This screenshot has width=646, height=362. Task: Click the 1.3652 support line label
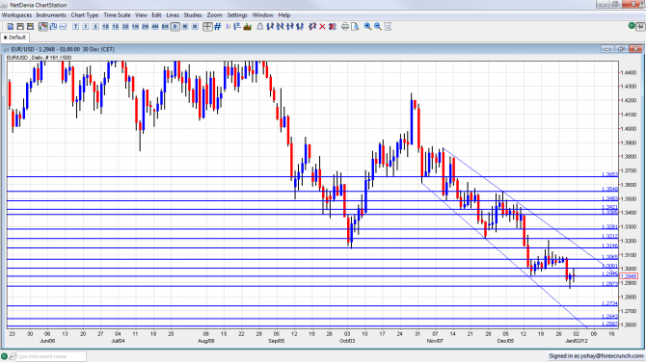click(609, 174)
